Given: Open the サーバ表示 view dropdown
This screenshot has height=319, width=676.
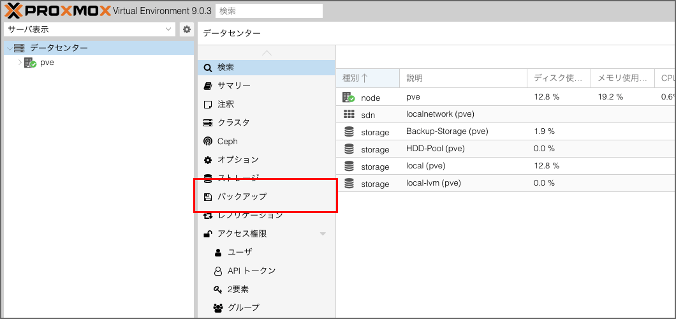Looking at the screenshot, I should click(x=89, y=29).
